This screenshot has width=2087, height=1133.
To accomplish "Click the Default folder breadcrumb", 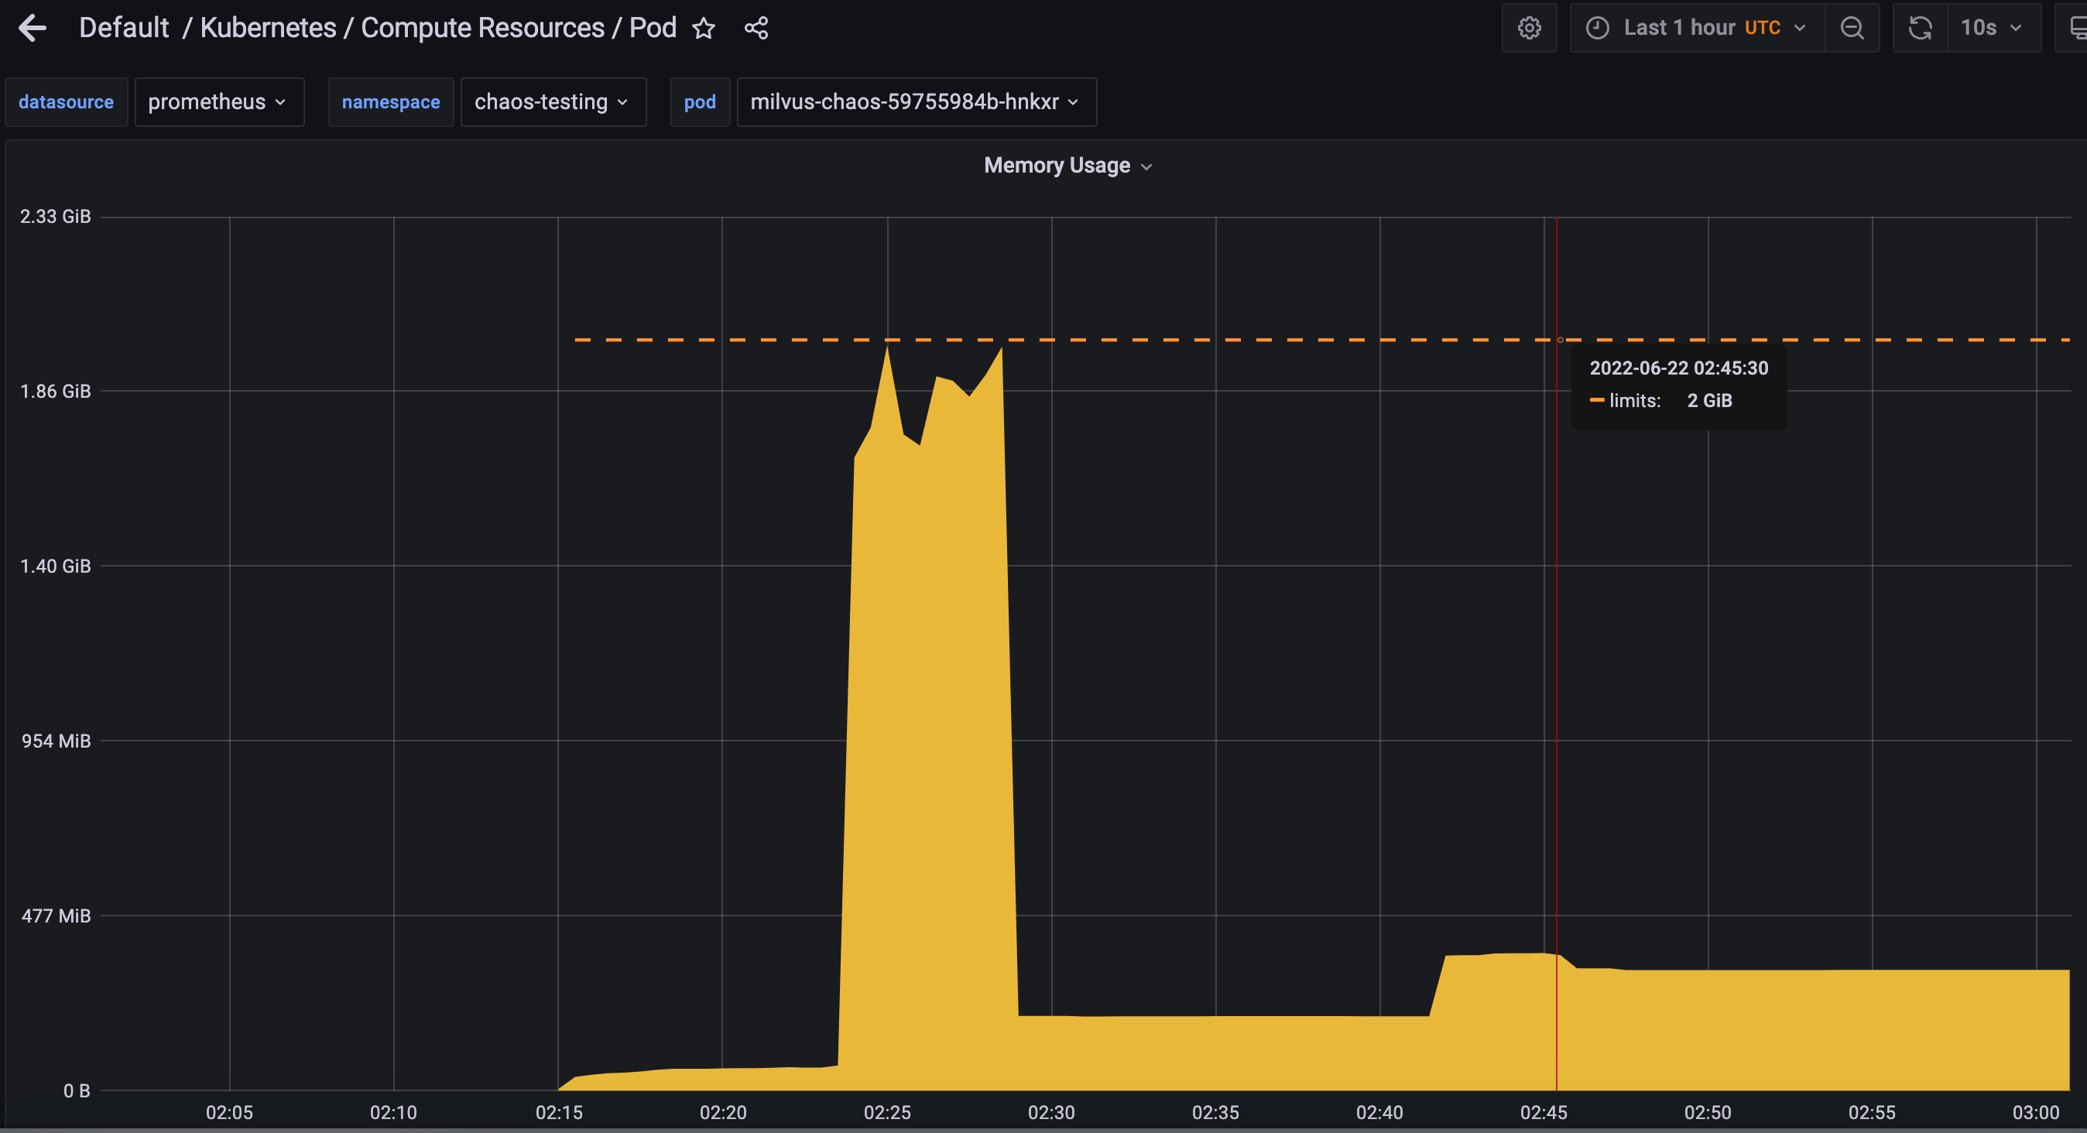I will [124, 29].
